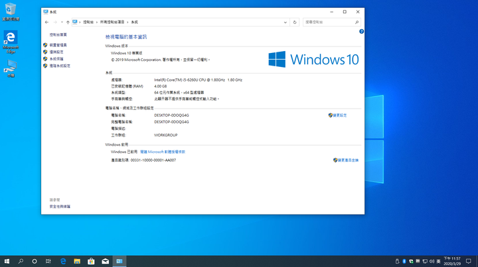Open Cortana circle on the taskbar

[x=35, y=261]
